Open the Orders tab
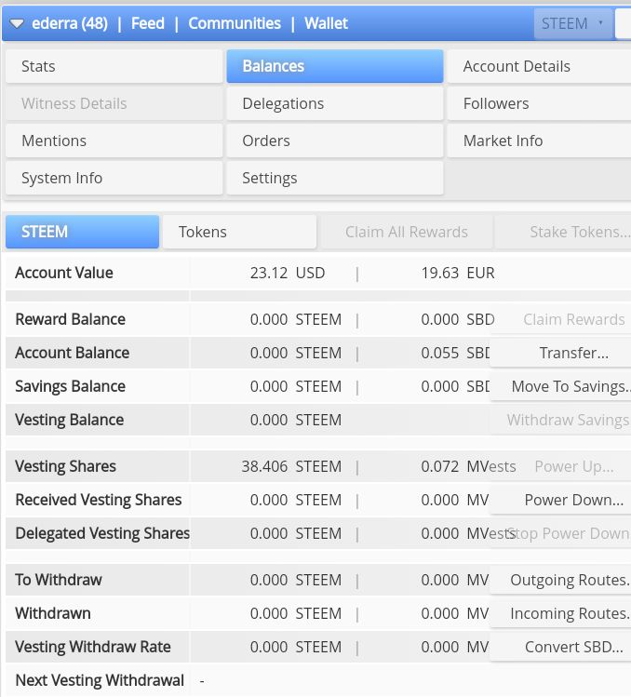 (335, 141)
